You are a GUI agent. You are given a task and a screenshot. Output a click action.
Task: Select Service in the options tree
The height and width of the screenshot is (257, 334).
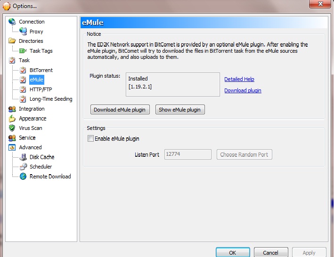point(27,138)
